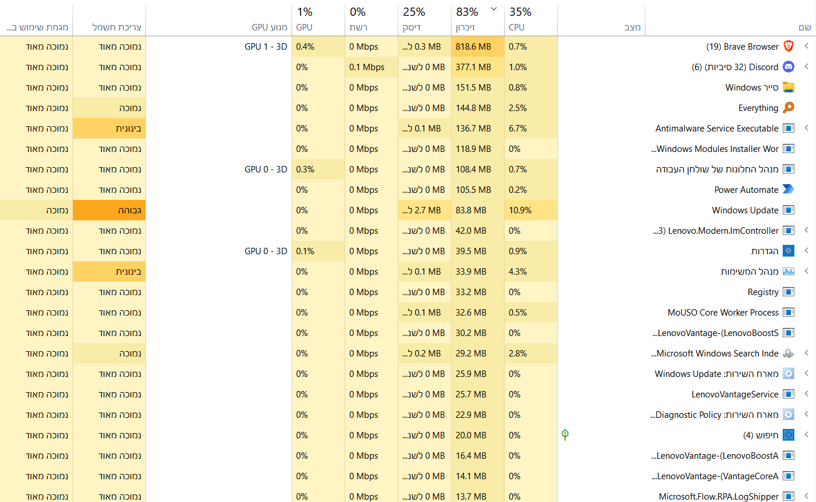Click the folder icon of סייר Windows

point(789,88)
